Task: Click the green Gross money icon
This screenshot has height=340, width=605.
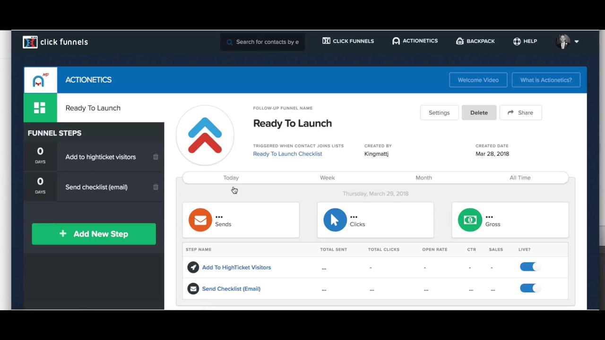Action: pos(470,220)
